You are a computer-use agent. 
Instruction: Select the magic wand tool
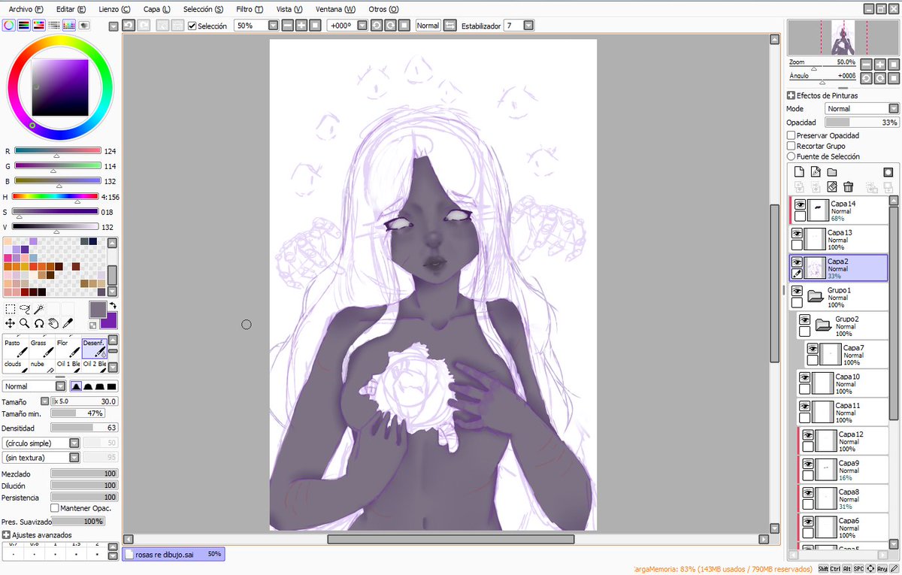pos(39,309)
